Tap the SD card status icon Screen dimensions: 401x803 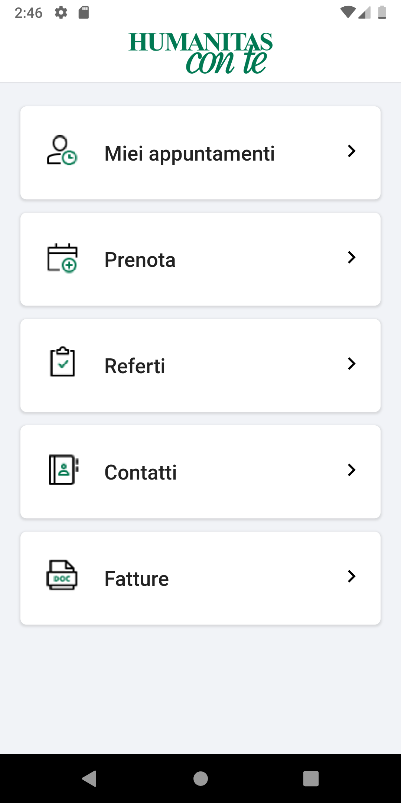click(x=84, y=13)
